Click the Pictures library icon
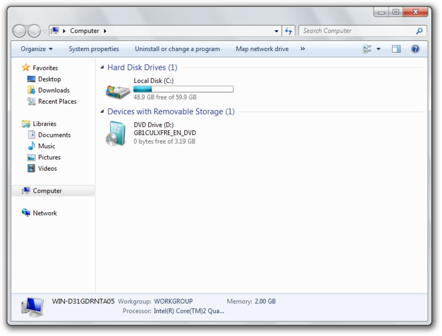The image size is (442, 336). (x=31, y=157)
